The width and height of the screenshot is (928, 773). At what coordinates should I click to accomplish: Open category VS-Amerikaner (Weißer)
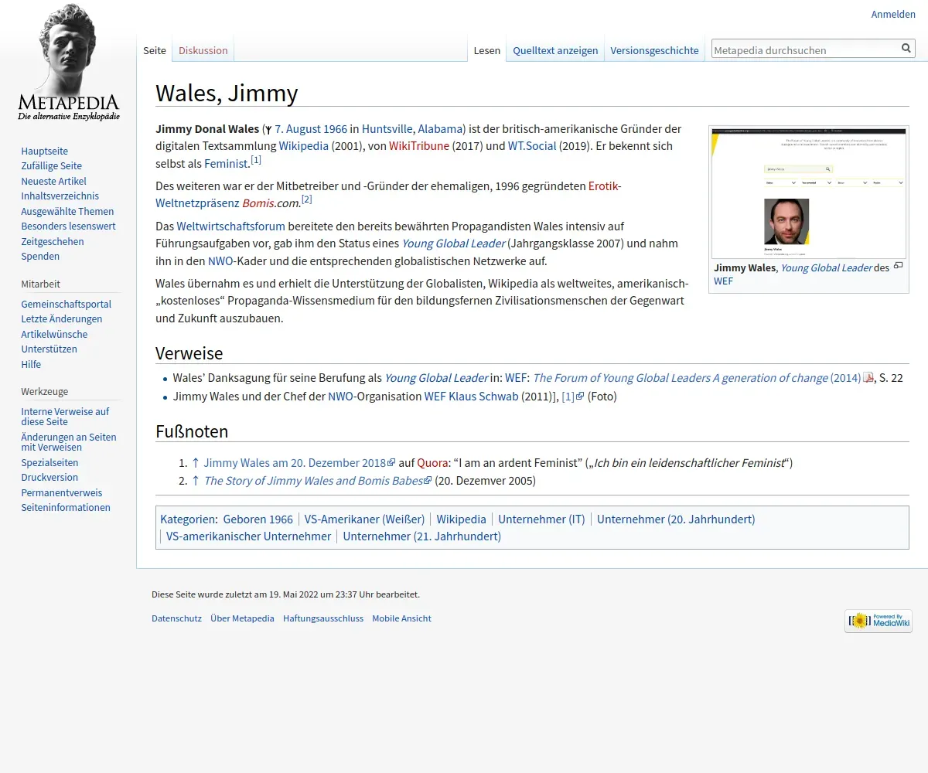coord(364,519)
